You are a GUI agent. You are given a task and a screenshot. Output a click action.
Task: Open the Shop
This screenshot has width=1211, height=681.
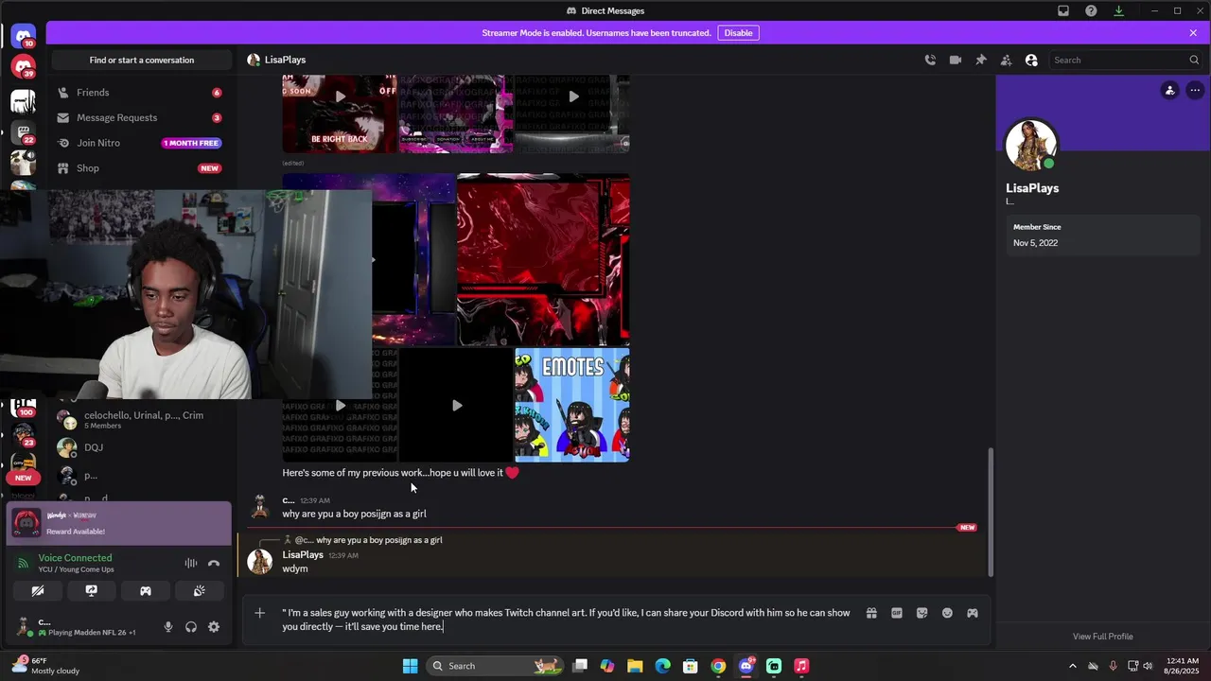pos(140,168)
